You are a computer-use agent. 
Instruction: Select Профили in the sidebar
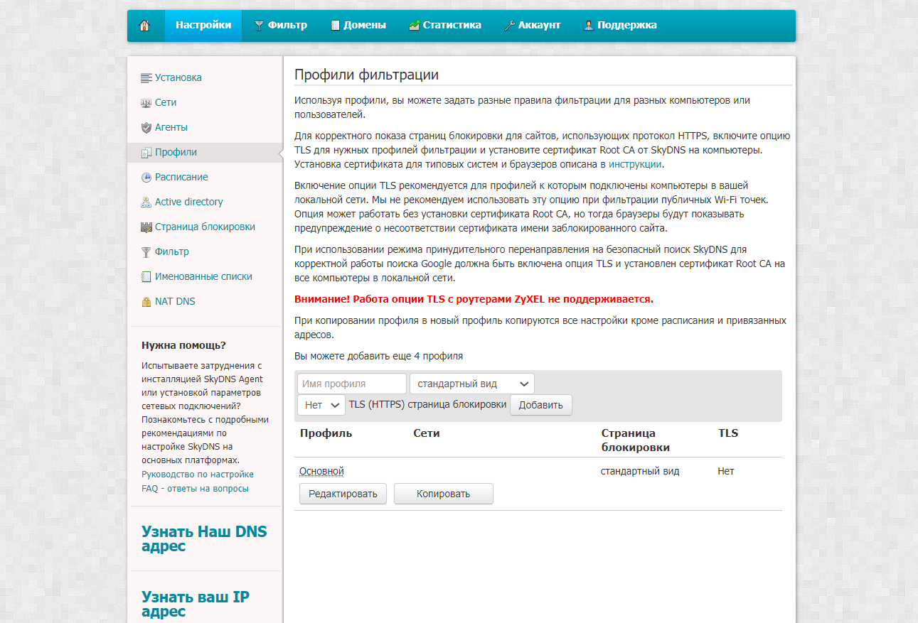point(176,152)
